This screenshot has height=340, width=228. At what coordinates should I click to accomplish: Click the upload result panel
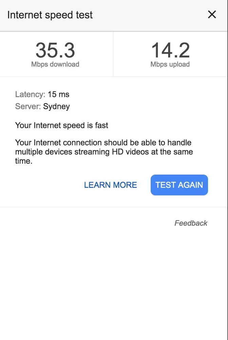(170, 54)
